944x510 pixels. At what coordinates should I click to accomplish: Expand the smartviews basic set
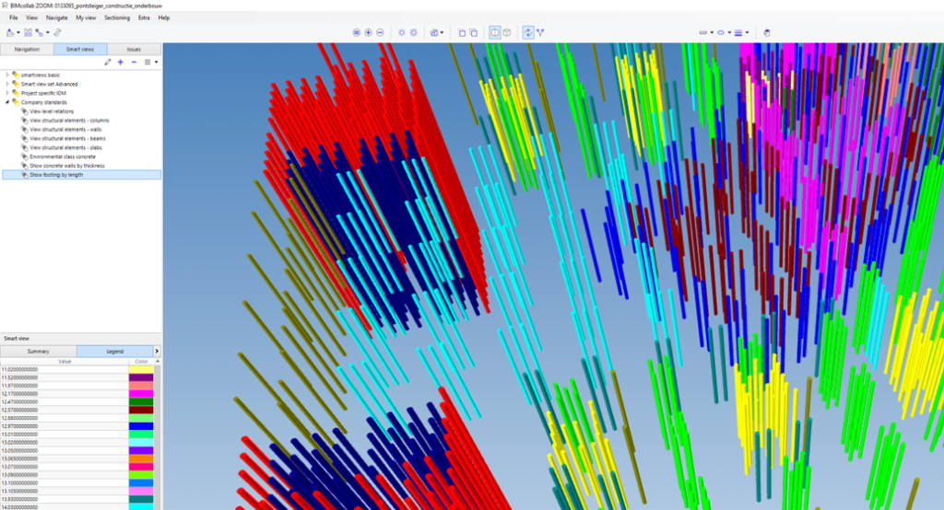point(7,75)
